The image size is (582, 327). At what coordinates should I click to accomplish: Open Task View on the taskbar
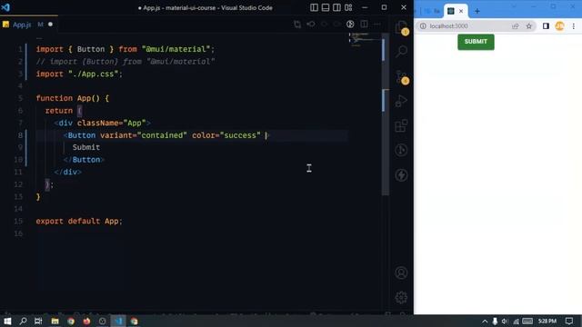click(x=38, y=321)
